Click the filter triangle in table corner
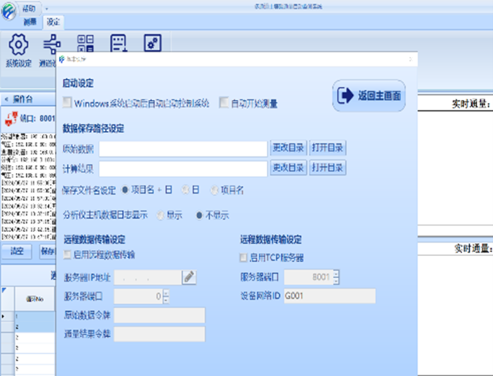The height and width of the screenshot is (376, 493). click(x=3, y=290)
